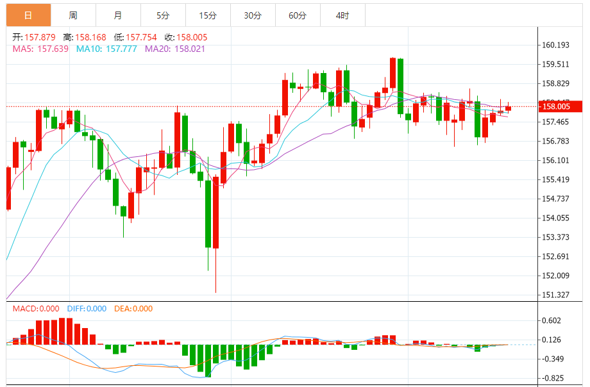This screenshot has height=387, width=590.
Task: Open the 5分 timeframe tab
Action: [163, 15]
